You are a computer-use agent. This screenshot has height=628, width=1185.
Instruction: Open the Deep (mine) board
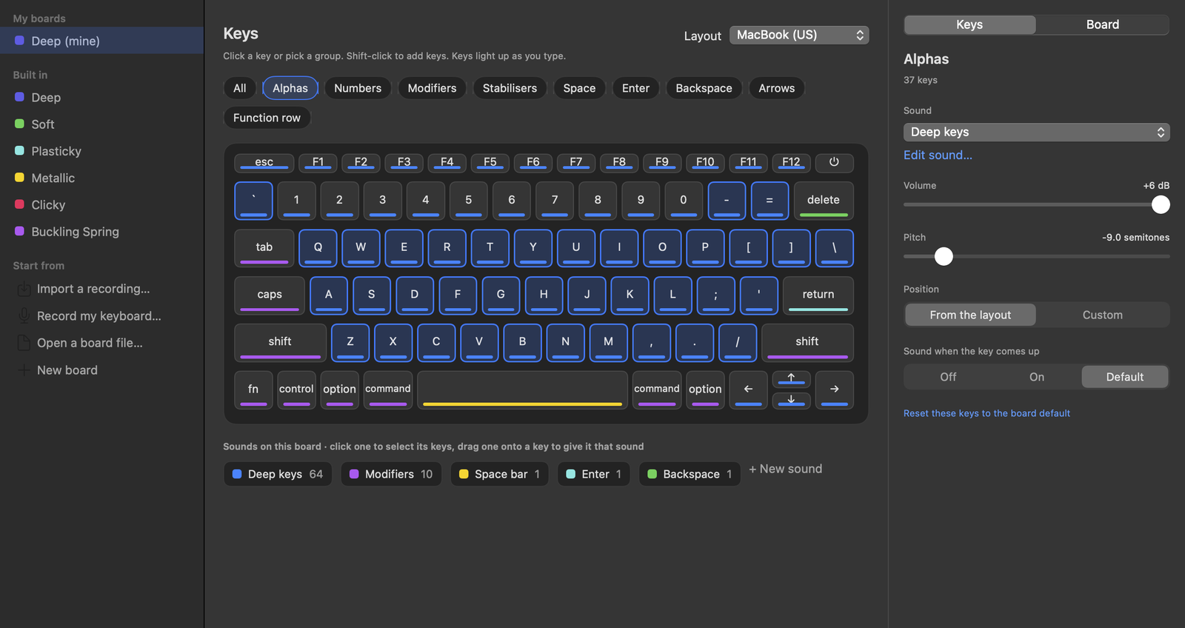click(101, 41)
